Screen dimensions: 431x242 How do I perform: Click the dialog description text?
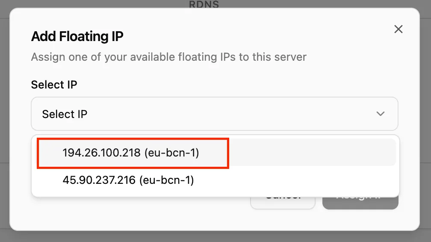(168, 57)
